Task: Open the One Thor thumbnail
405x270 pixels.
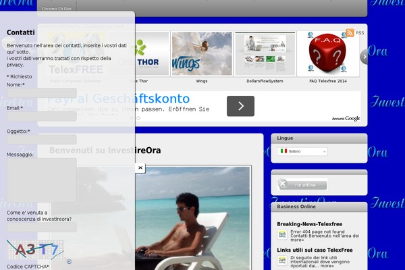Action: pos(153,54)
